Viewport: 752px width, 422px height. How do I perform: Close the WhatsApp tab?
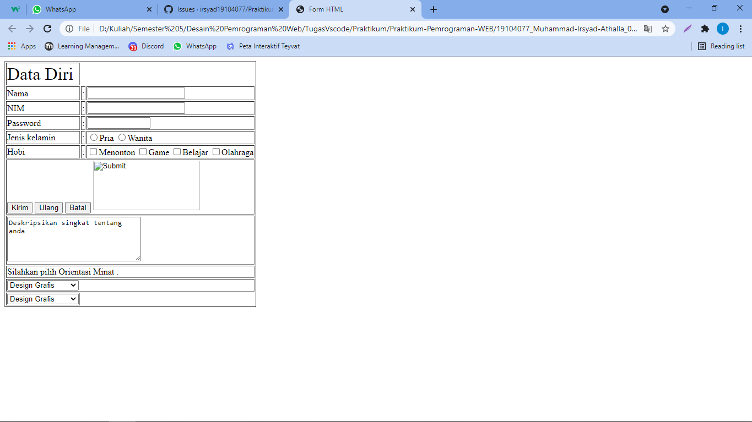click(149, 9)
